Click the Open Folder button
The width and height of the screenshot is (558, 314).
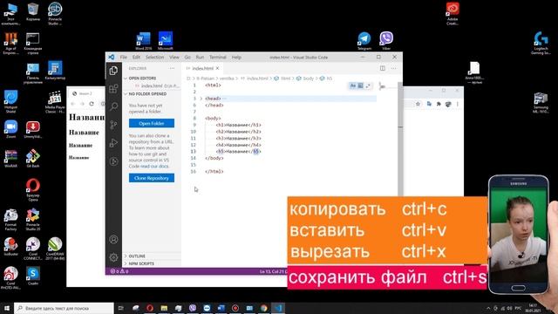pyautogui.click(x=152, y=123)
